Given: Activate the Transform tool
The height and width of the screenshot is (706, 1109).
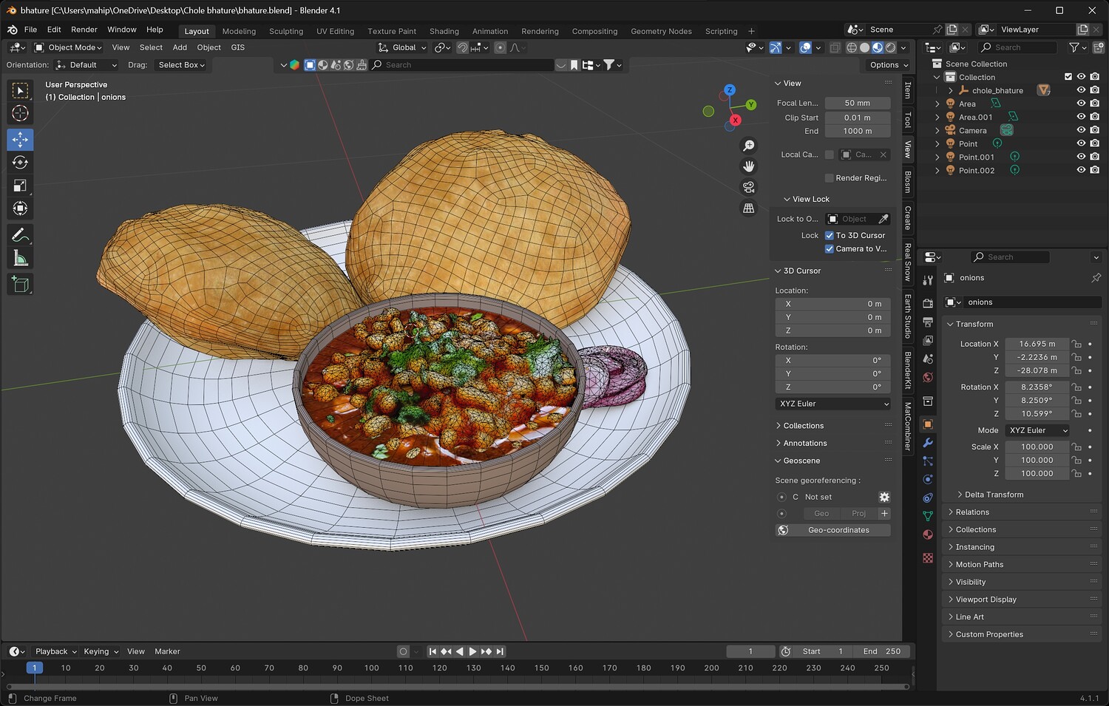Looking at the screenshot, I should [x=21, y=208].
